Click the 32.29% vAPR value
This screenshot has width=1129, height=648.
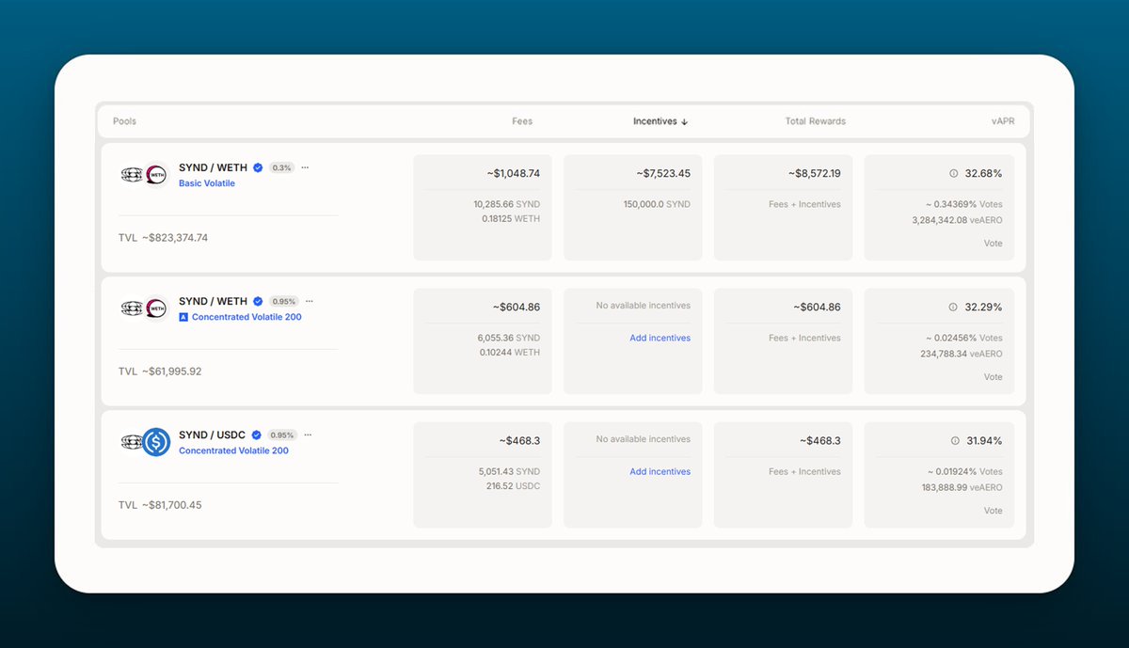coord(983,308)
